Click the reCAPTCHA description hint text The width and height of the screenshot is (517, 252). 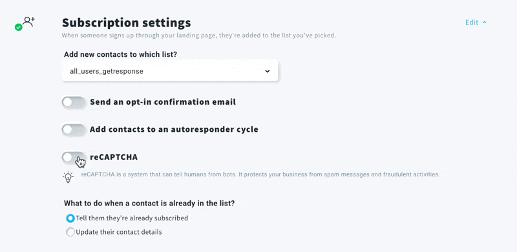pyautogui.click(x=260, y=174)
